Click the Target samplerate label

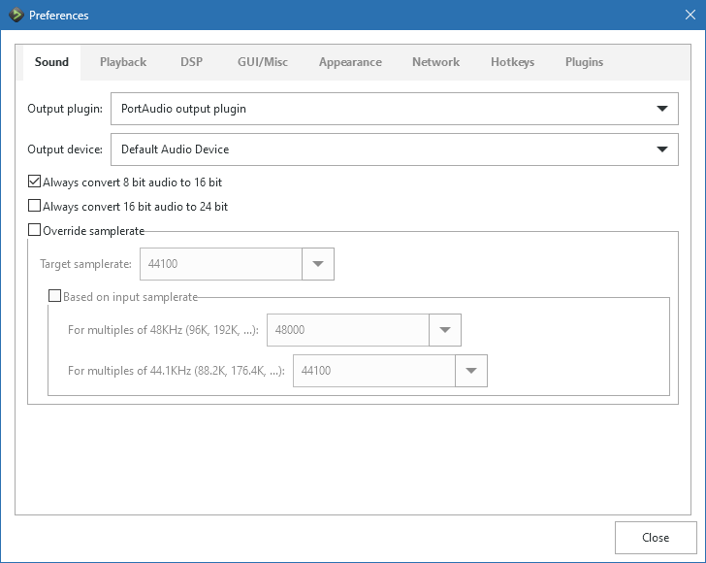[x=85, y=264]
